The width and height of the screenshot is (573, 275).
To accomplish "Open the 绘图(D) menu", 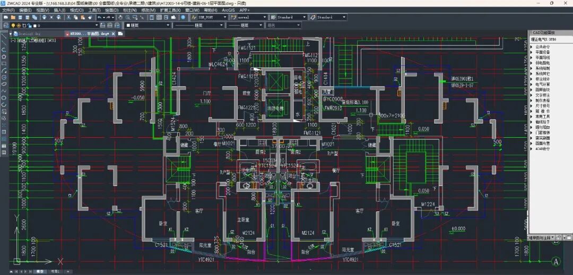I will 111,10.
